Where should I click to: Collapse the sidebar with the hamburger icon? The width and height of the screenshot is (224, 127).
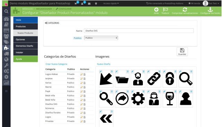[x=6, y=91]
